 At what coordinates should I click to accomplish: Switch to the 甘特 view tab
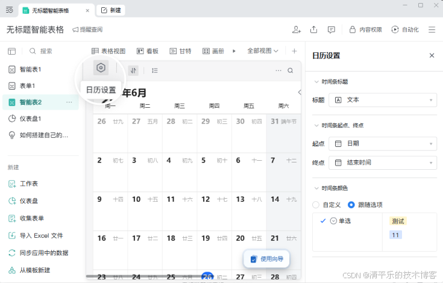(x=180, y=51)
